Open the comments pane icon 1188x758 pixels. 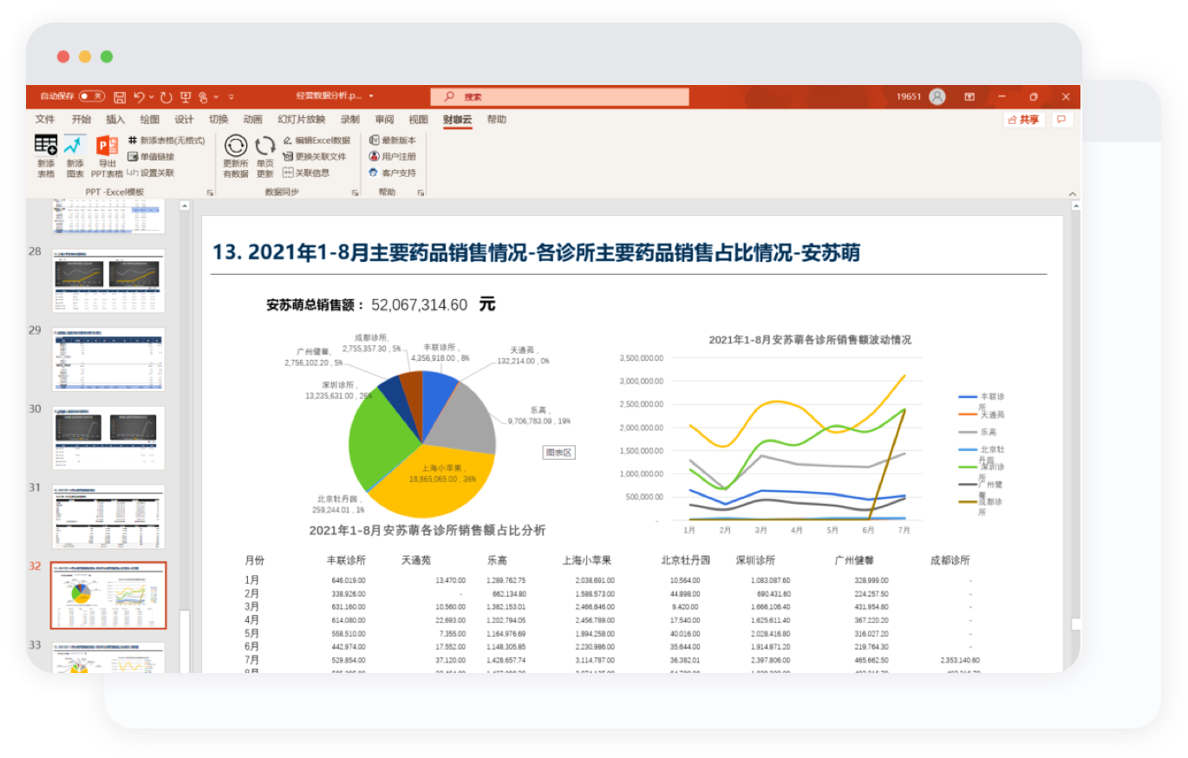tap(1062, 120)
